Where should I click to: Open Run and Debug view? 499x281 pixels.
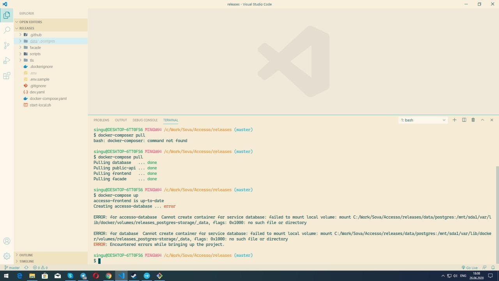(7, 60)
